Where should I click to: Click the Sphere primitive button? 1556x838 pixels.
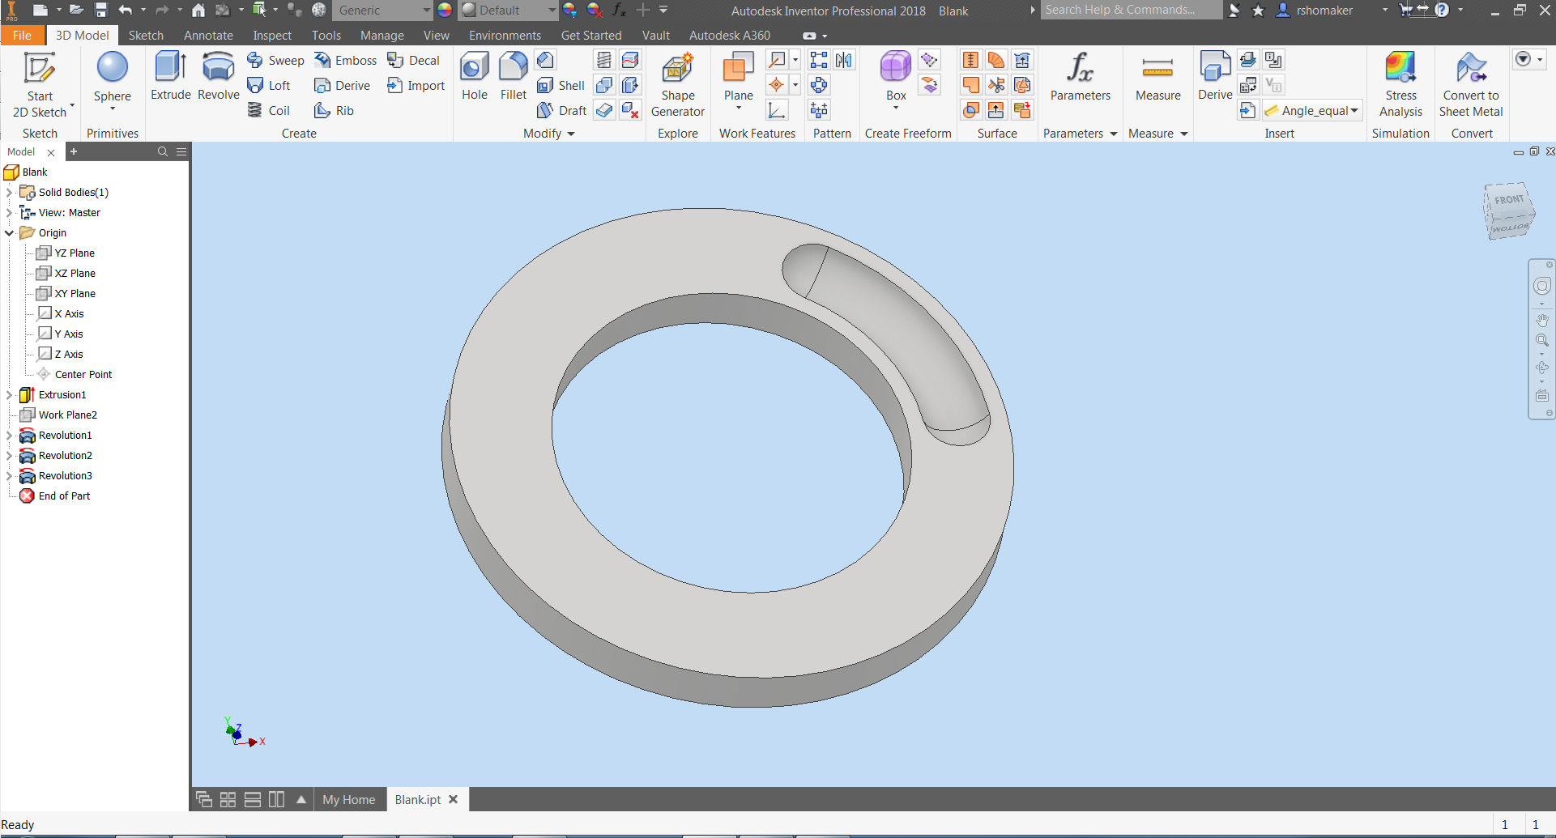pyautogui.click(x=113, y=79)
